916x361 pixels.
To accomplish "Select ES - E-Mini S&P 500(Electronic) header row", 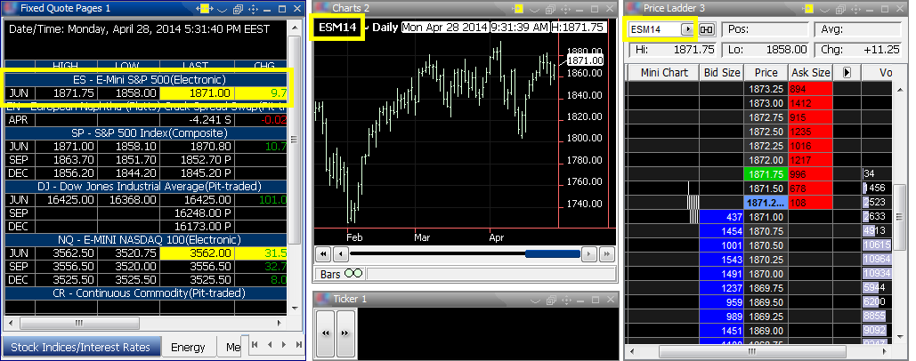I will pyautogui.click(x=146, y=79).
